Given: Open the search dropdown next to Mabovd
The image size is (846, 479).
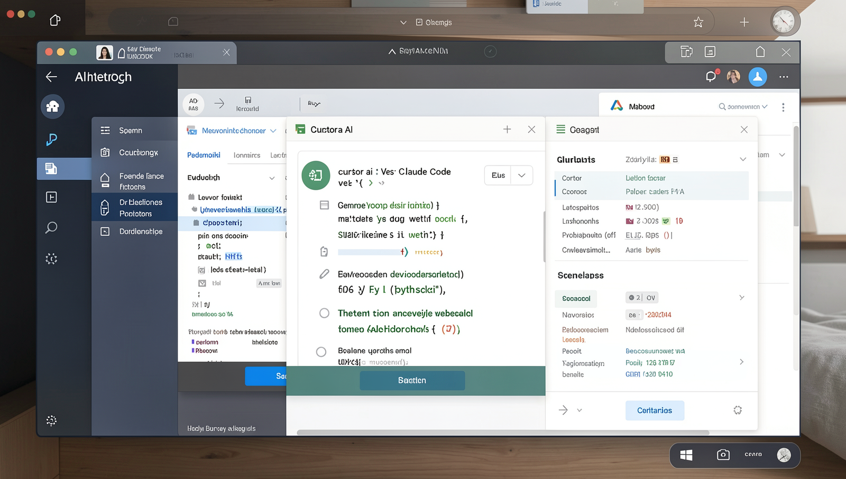Looking at the screenshot, I should [x=743, y=107].
